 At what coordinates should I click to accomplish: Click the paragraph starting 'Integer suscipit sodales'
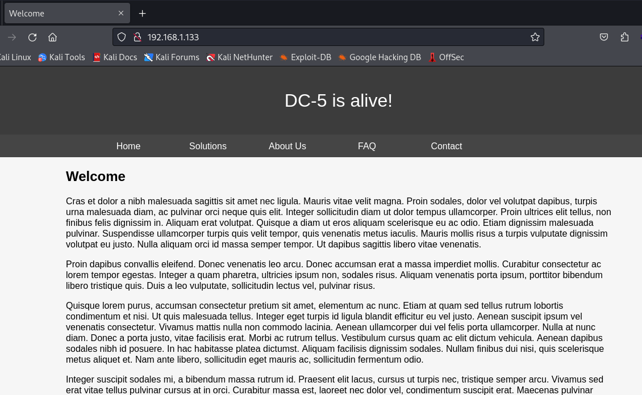click(335, 385)
